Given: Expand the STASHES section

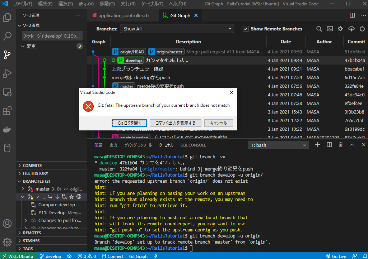Looking at the screenshot, I should tap(52, 241).
